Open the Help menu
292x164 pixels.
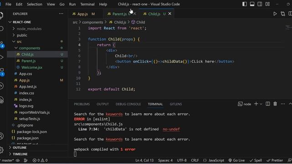[103, 4]
